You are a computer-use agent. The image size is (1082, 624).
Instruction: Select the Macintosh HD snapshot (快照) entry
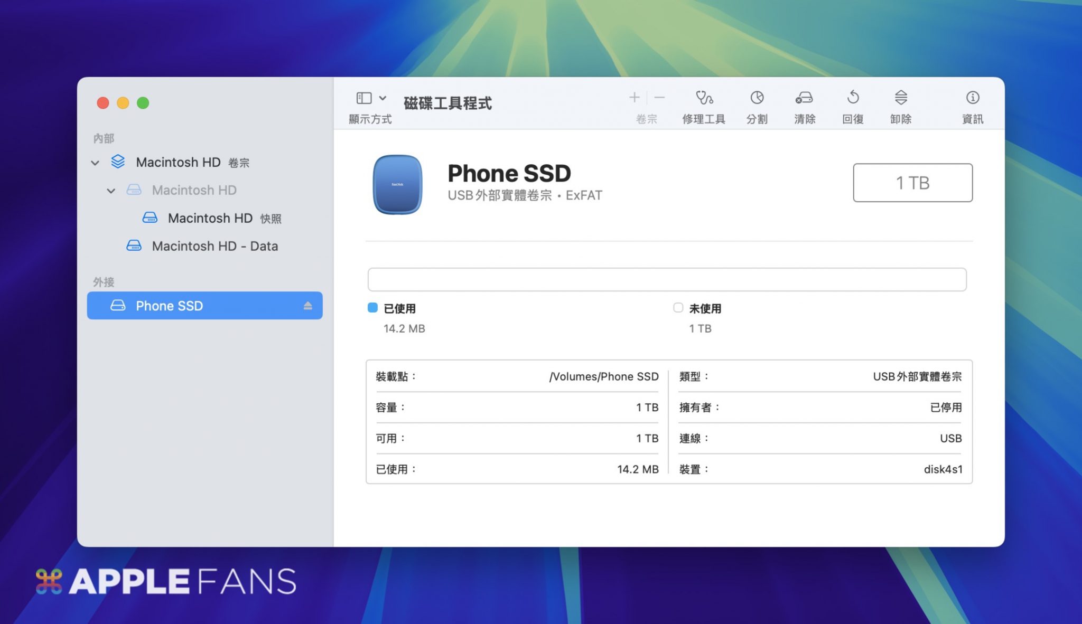tap(210, 218)
